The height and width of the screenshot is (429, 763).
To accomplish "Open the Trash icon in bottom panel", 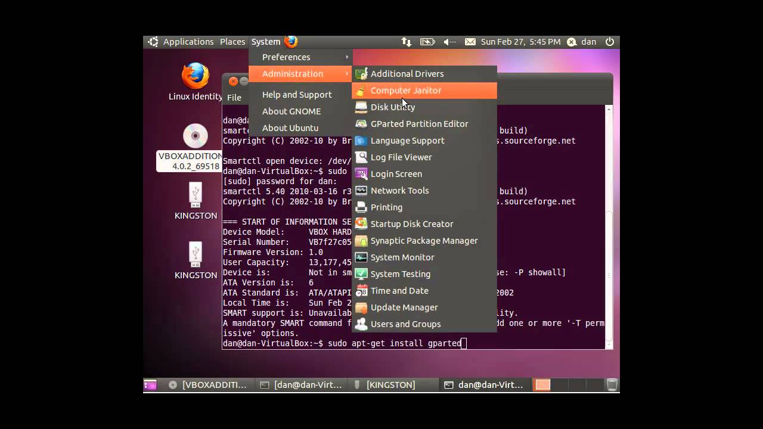I will (x=612, y=385).
